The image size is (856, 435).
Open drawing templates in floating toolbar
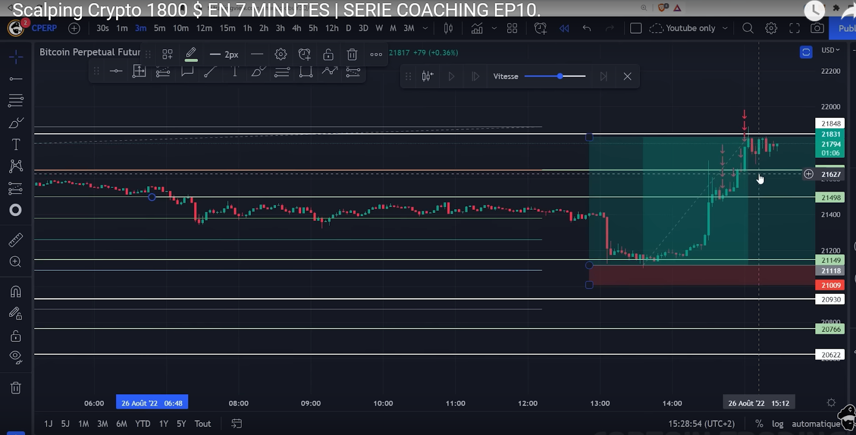(167, 54)
